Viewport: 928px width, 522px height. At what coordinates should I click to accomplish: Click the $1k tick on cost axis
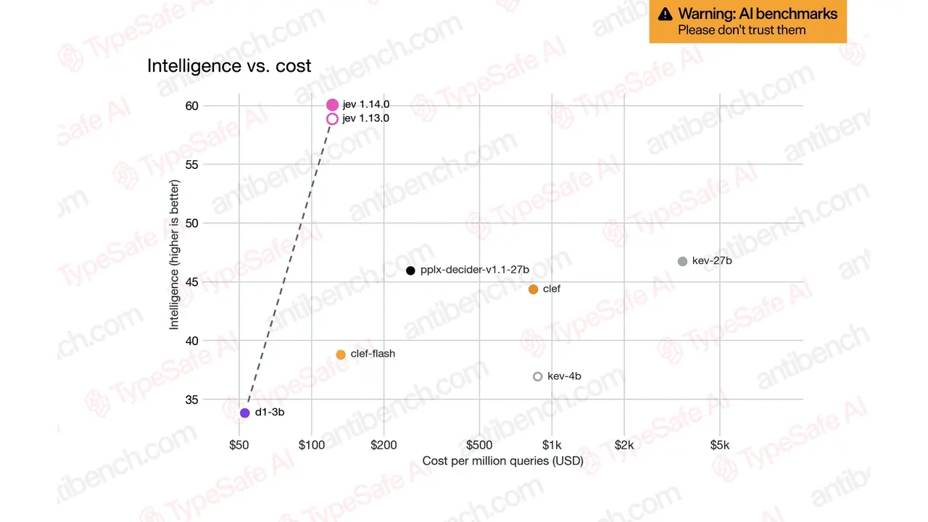pos(552,444)
